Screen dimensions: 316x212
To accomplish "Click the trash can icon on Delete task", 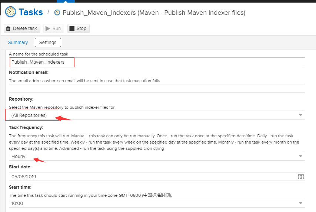I will click(x=8, y=28).
